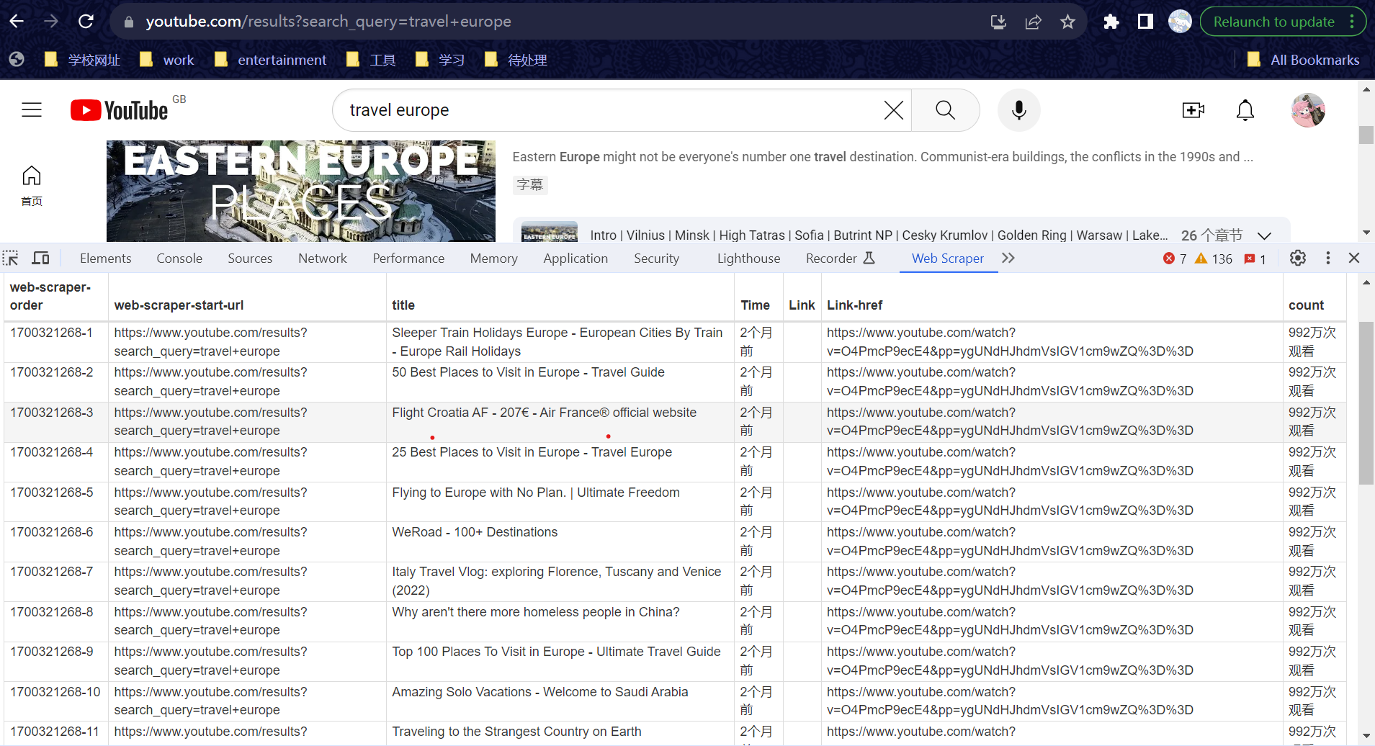Click the results table vertical scrollbar
Image resolution: width=1375 pixels, height=746 pixels.
click(x=1366, y=403)
